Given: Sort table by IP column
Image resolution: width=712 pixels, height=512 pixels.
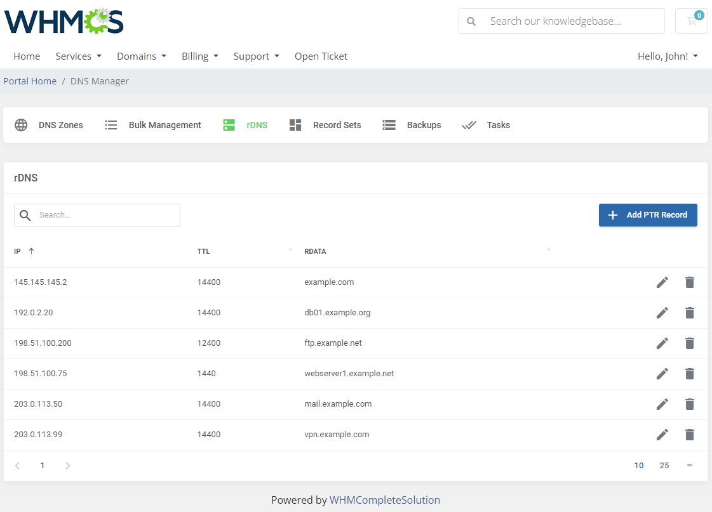Looking at the screenshot, I should point(24,251).
